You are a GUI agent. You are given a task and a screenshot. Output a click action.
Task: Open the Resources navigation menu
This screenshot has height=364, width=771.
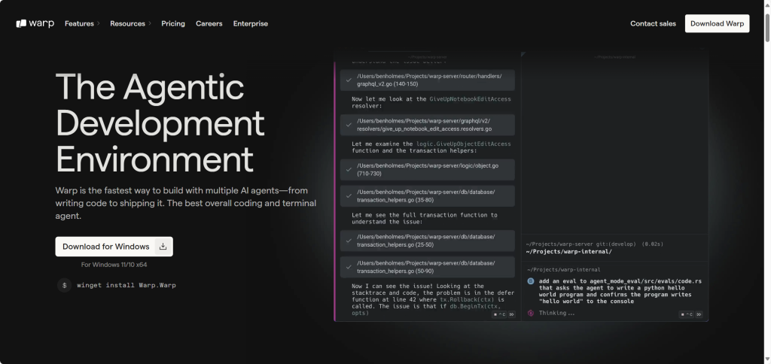pos(127,23)
